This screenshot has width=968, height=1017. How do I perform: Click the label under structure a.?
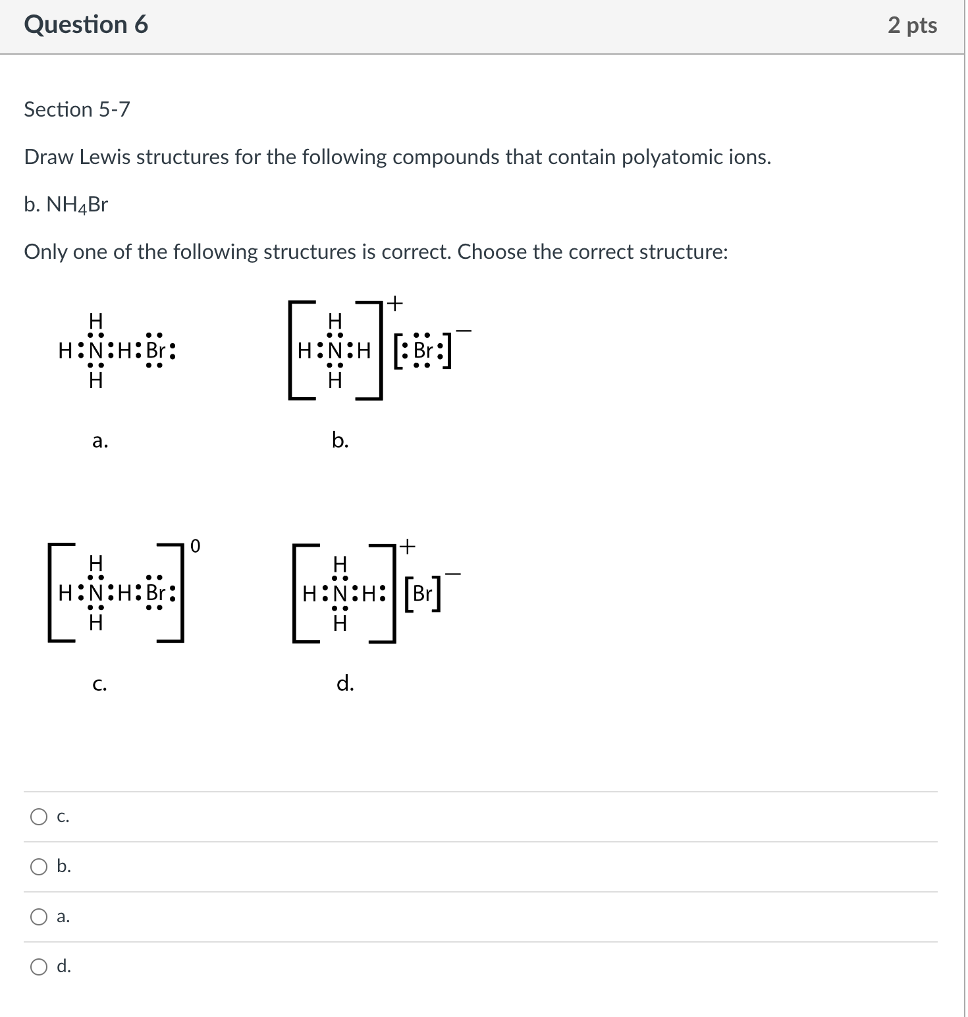click(x=100, y=440)
